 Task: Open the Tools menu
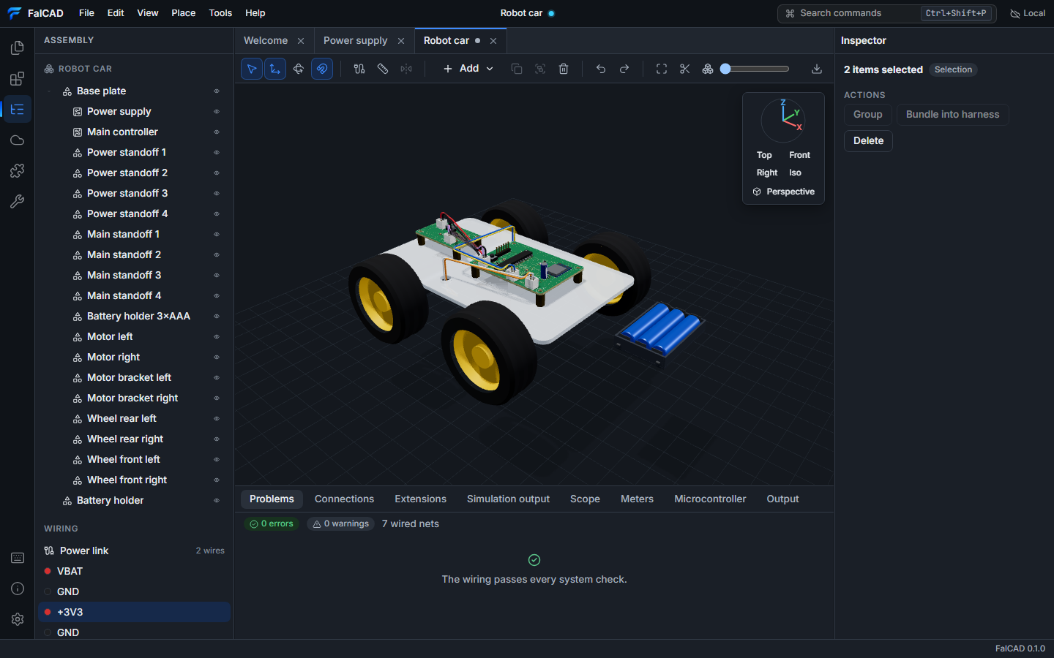point(220,13)
